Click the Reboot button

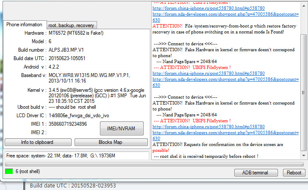(x=294, y=172)
